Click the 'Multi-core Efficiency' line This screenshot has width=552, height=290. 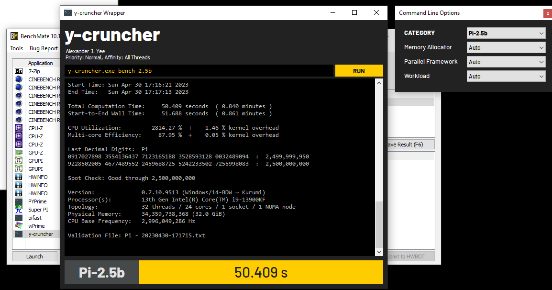coord(173,135)
